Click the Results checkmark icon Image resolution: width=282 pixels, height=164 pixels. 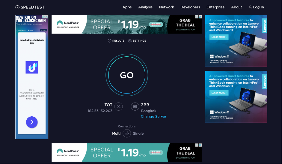pyautogui.click(x=109, y=41)
